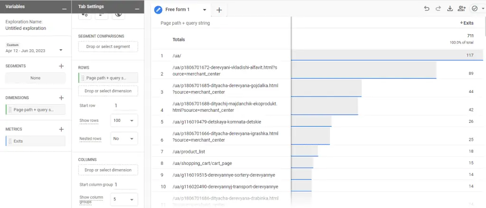The width and height of the screenshot is (486, 208).
Task: Select the Free form 1 tab
Action: (x=178, y=9)
